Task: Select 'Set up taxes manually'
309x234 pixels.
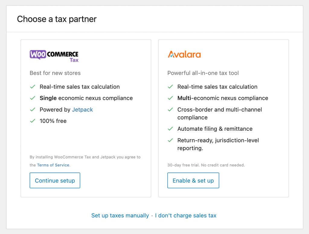Action: click(120, 216)
